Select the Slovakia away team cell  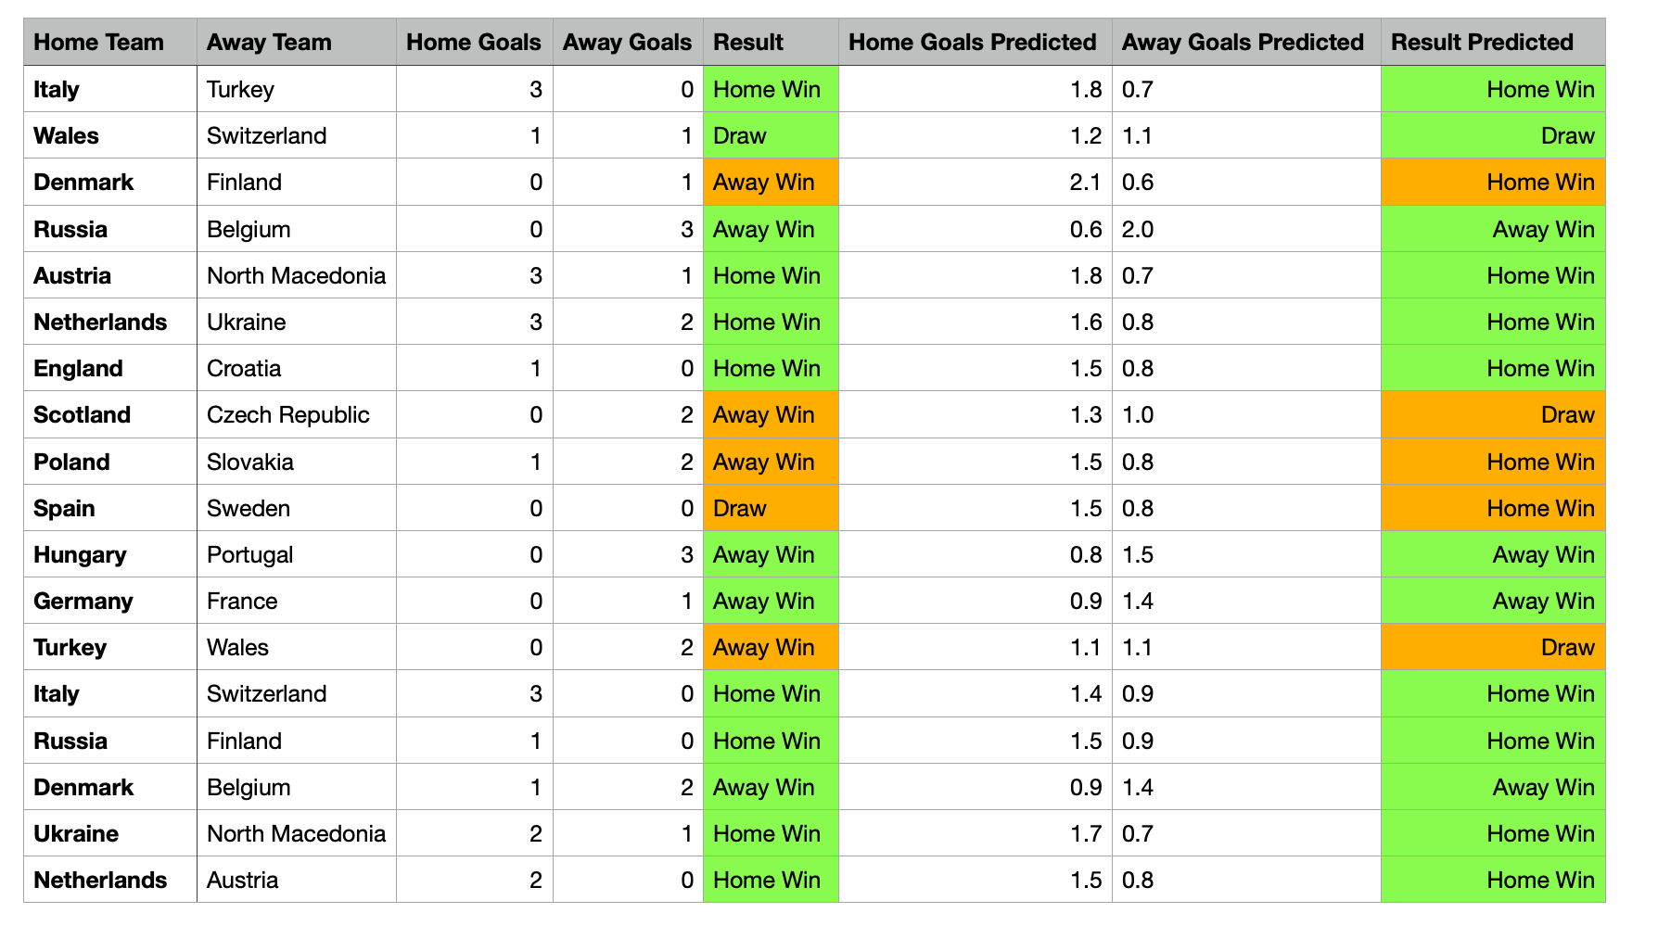pyautogui.click(x=249, y=462)
